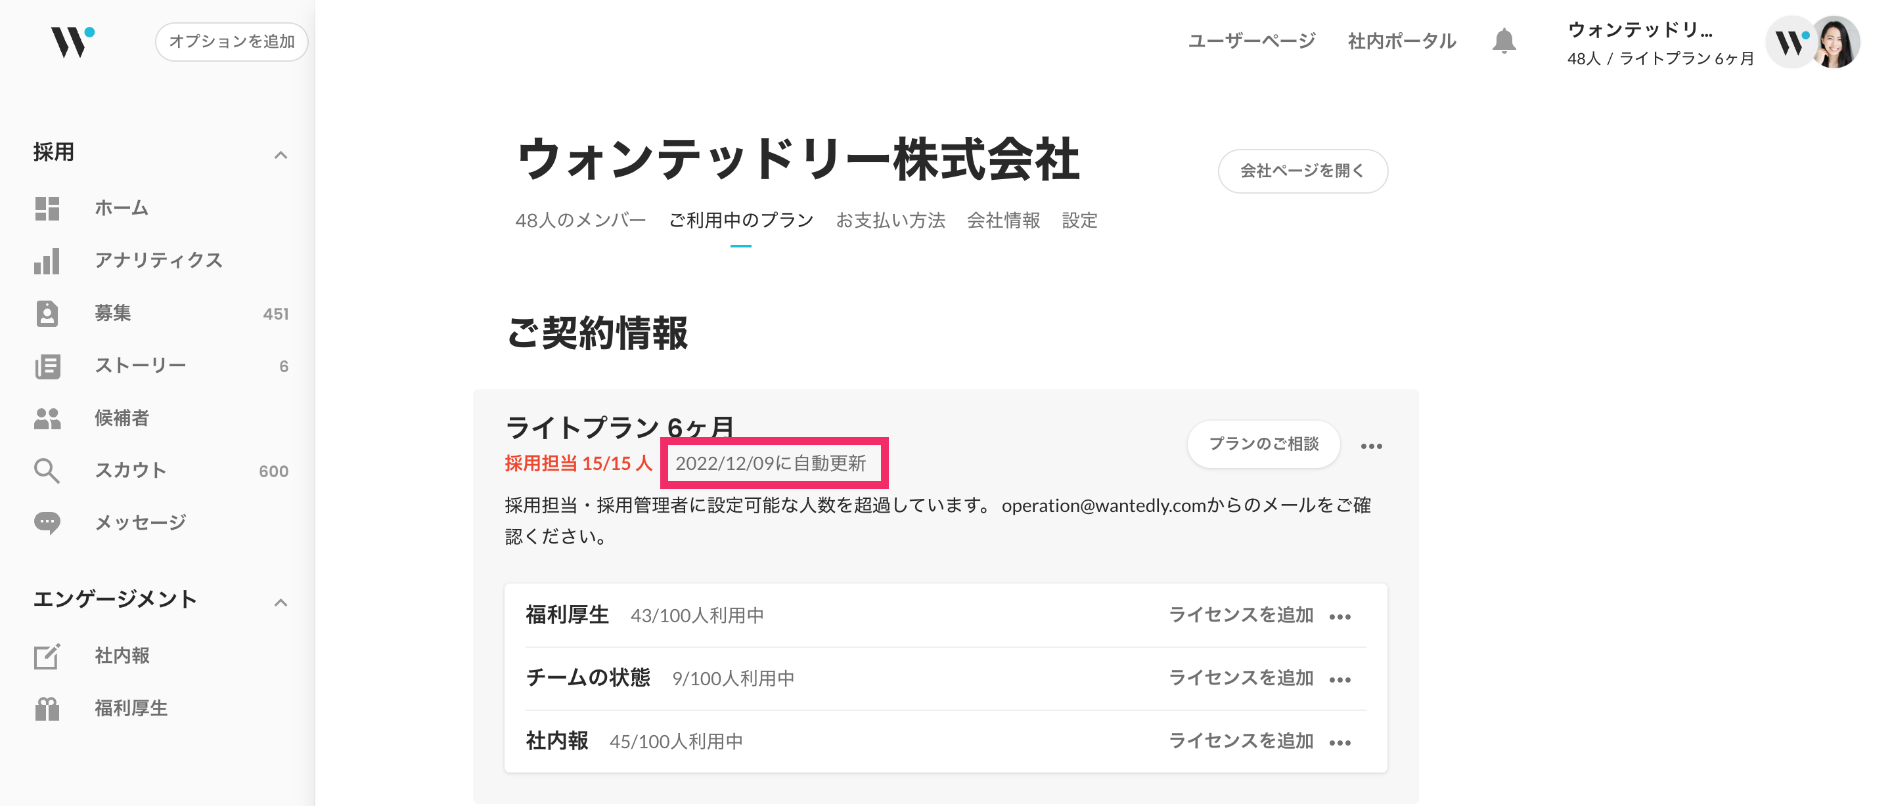
Task: Open ホーム in sidebar
Action: 122,209
